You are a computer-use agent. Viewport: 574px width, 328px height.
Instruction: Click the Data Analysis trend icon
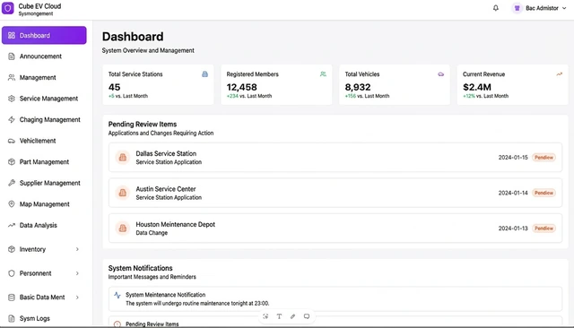(x=12, y=225)
